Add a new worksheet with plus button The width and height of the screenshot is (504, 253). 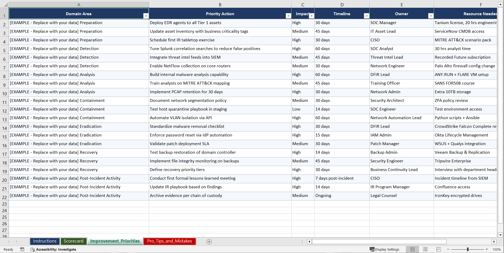[209, 241]
